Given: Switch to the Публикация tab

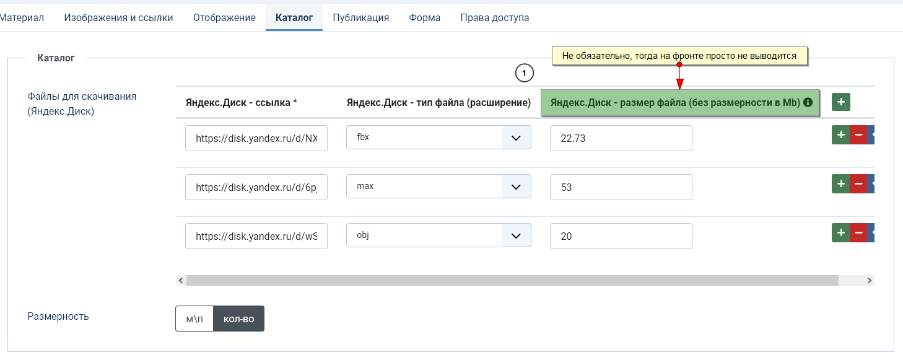Looking at the screenshot, I should 360,18.
